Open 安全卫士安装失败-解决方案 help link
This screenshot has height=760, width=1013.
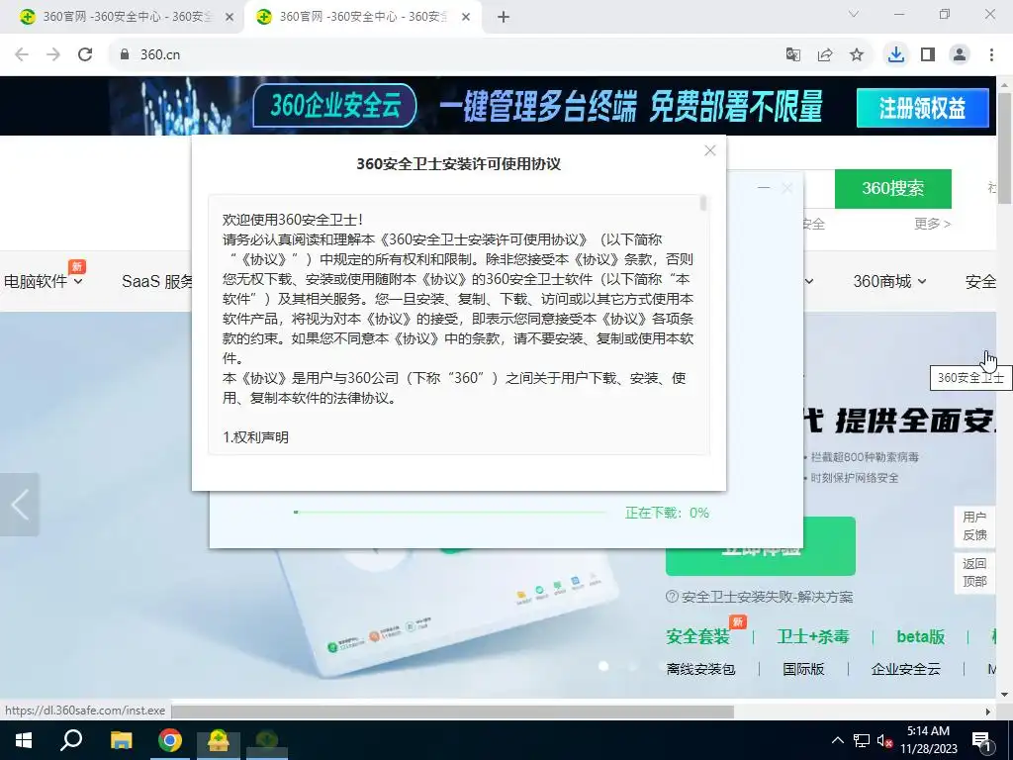(767, 597)
